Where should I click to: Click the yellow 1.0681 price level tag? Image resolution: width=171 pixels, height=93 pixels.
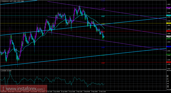169,23
